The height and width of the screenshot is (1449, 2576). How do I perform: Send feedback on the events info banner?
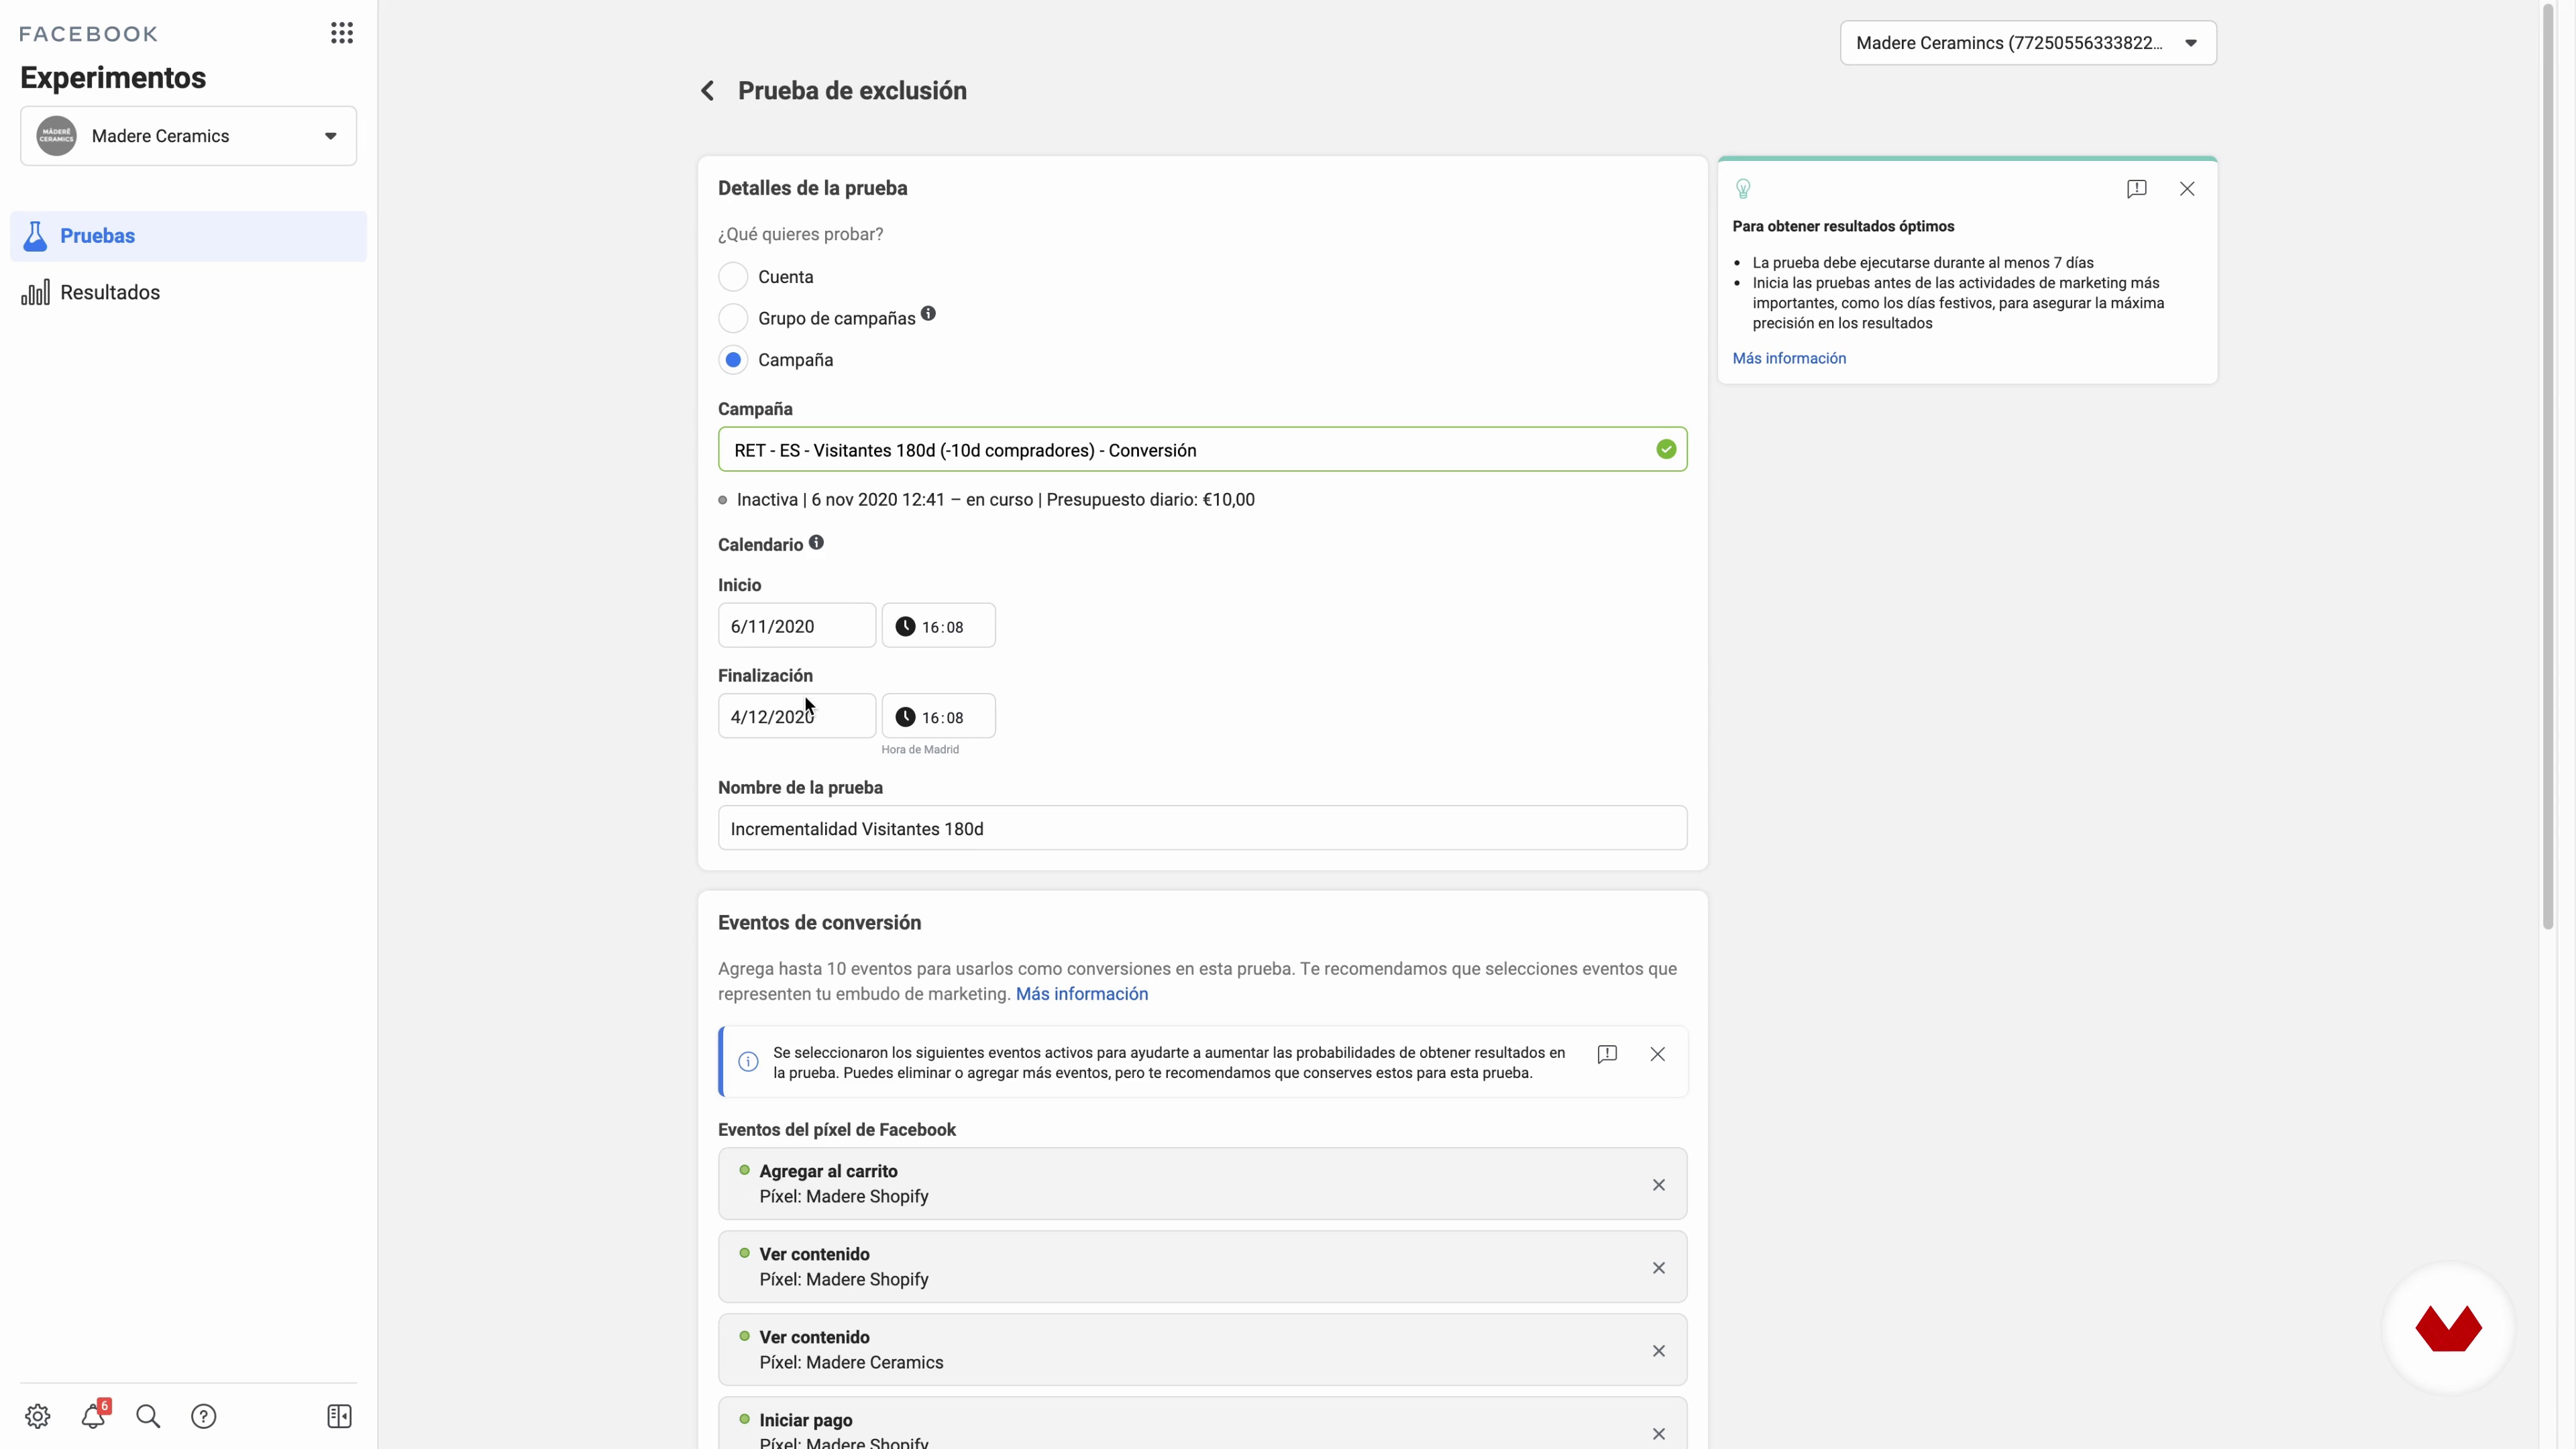point(1607,1054)
